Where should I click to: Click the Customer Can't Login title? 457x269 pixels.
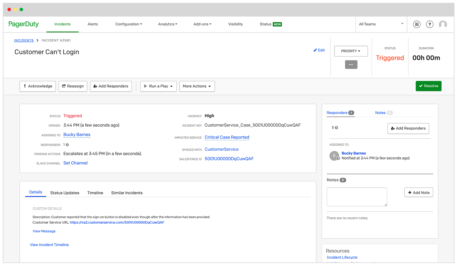(x=47, y=52)
